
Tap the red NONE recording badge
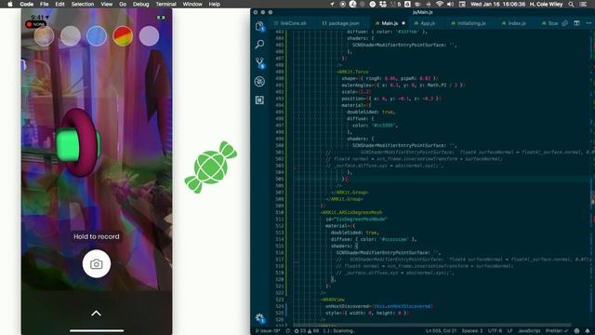(x=36, y=24)
